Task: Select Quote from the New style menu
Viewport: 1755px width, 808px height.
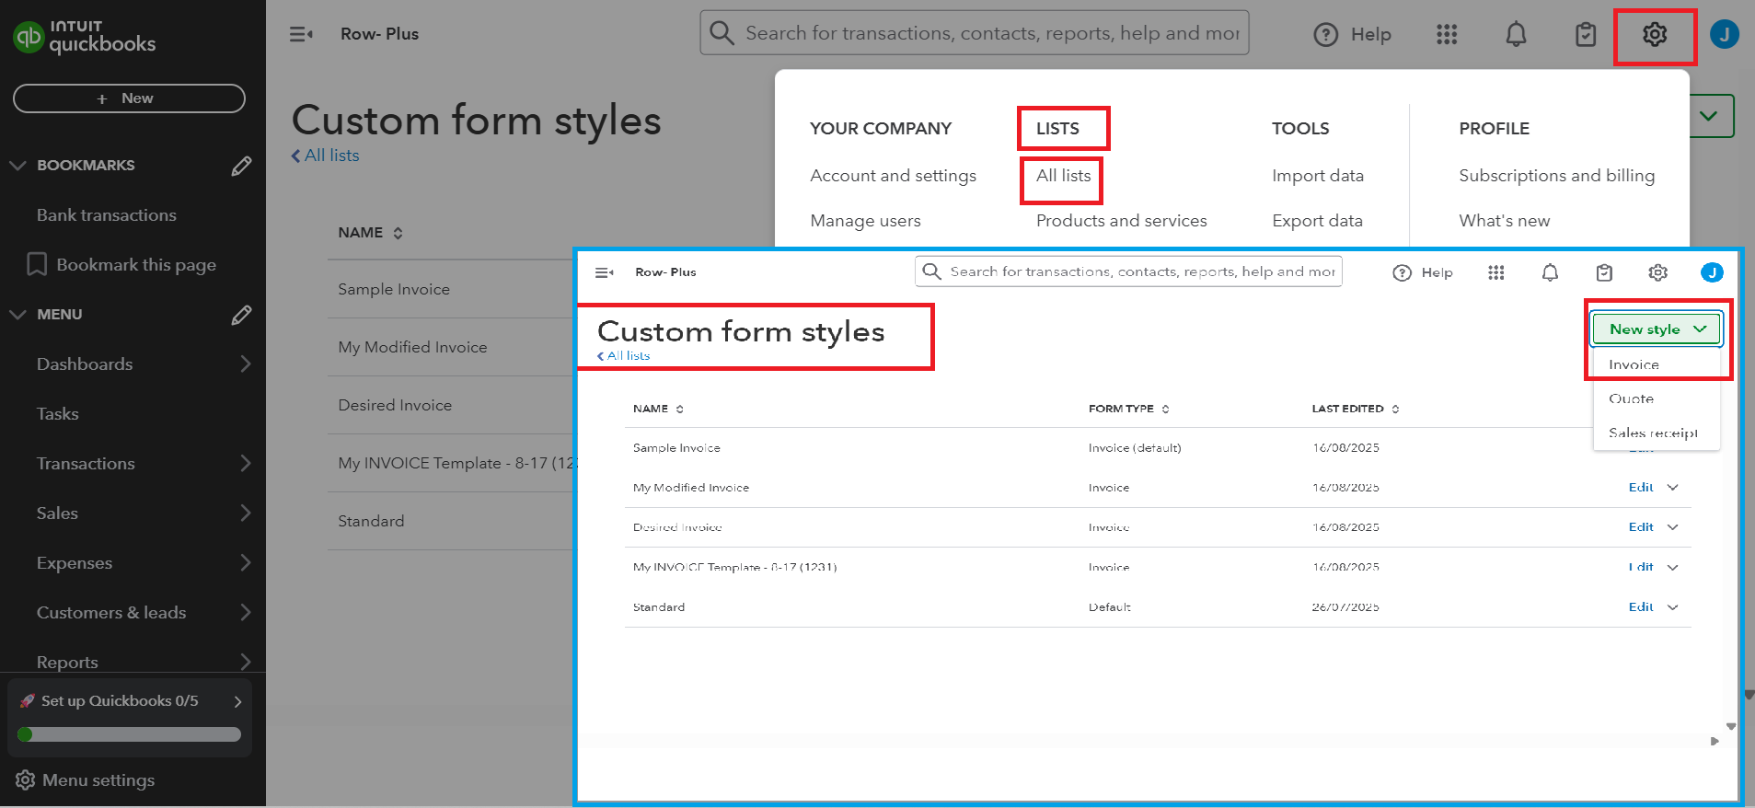Action: 1632,399
